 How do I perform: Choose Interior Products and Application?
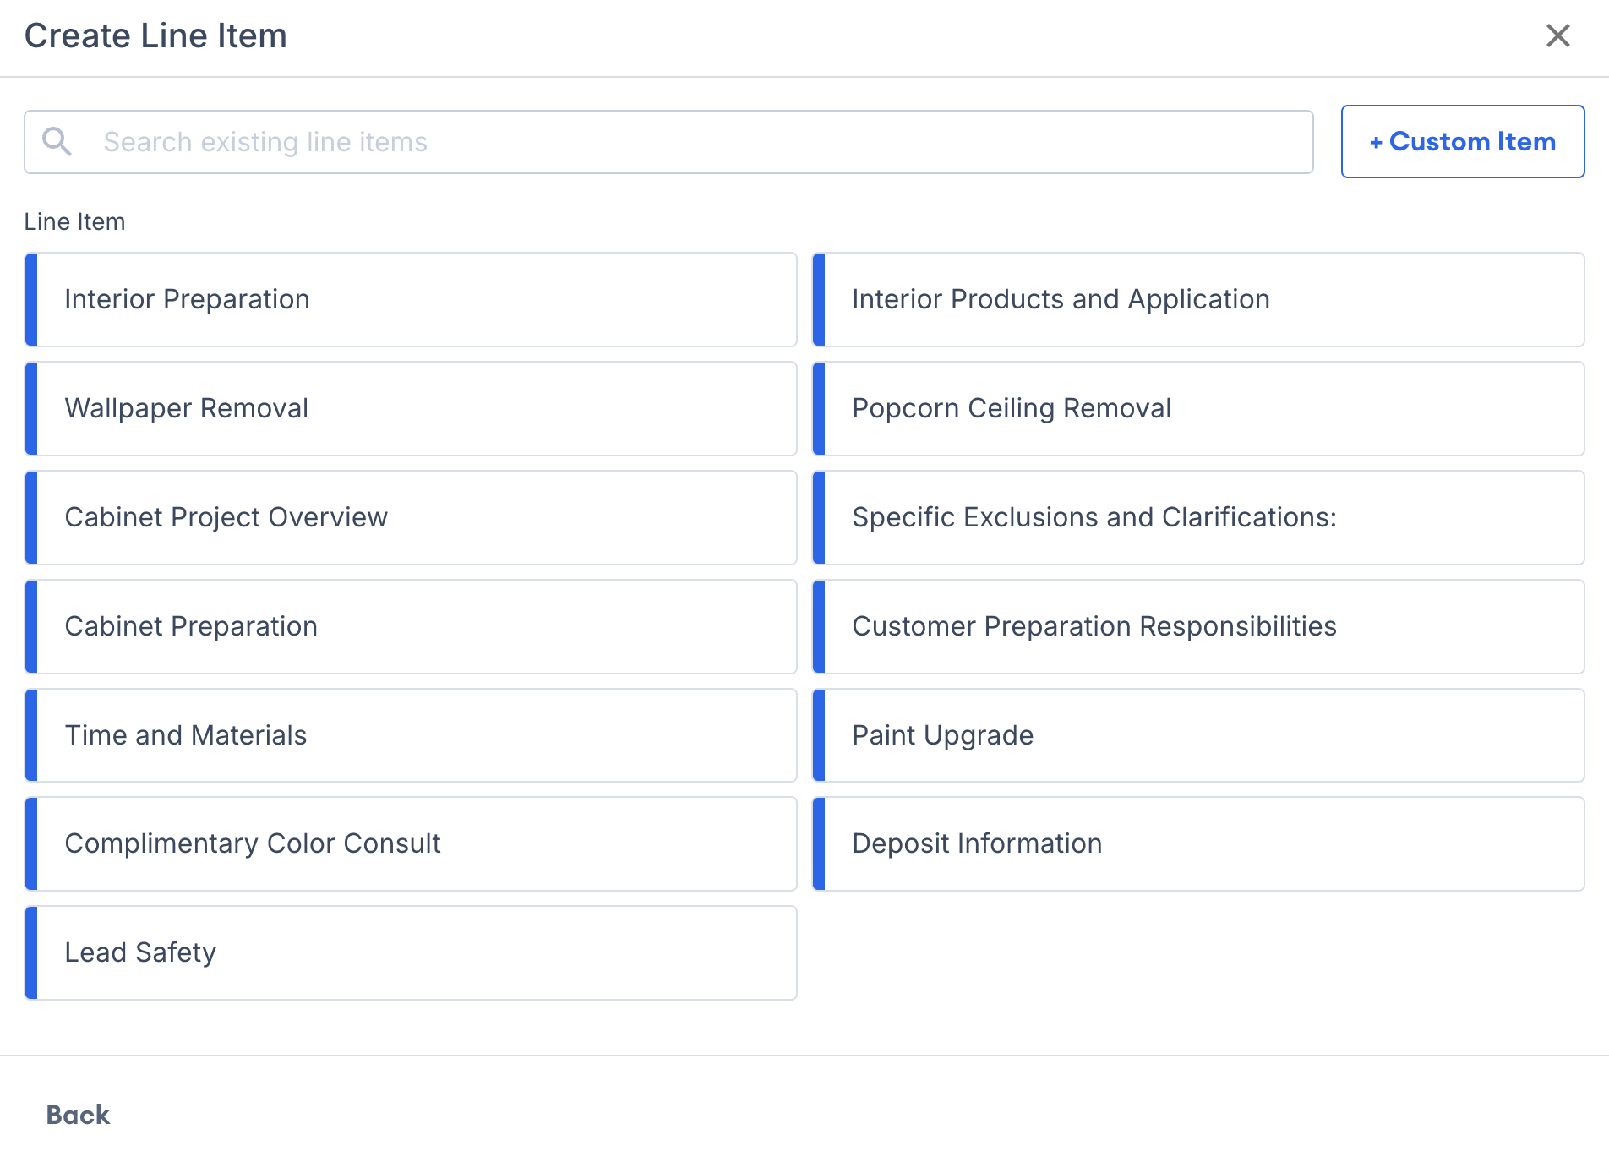click(1198, 299)
